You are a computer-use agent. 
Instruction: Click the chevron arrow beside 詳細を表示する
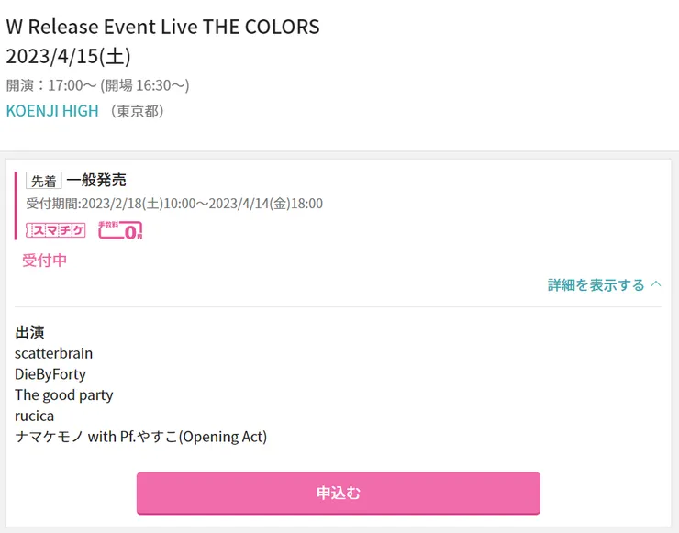click(x=655, y=284)
